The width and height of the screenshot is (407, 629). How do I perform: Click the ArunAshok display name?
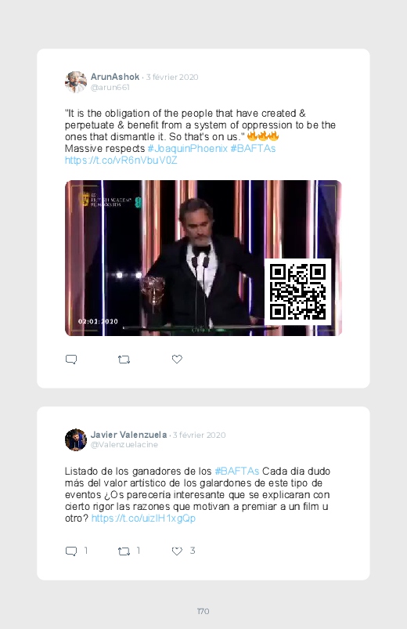point(115,77)
